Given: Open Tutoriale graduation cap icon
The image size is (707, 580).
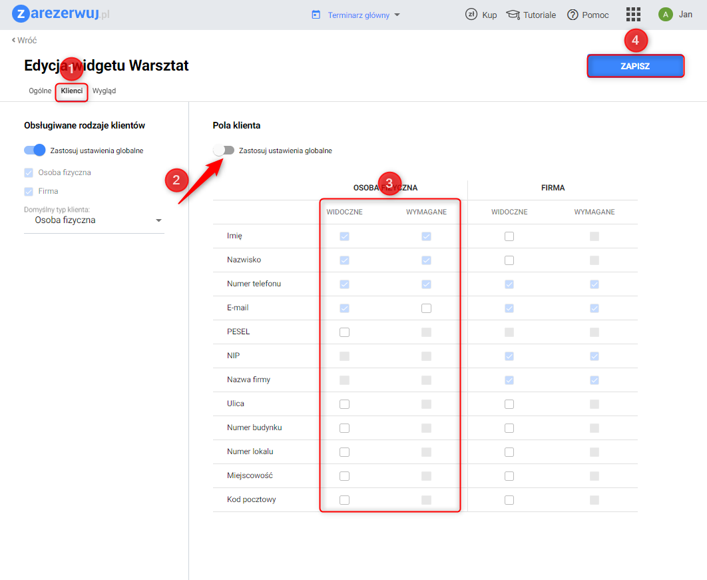Looking at the screenshot, I should [513, 15].
